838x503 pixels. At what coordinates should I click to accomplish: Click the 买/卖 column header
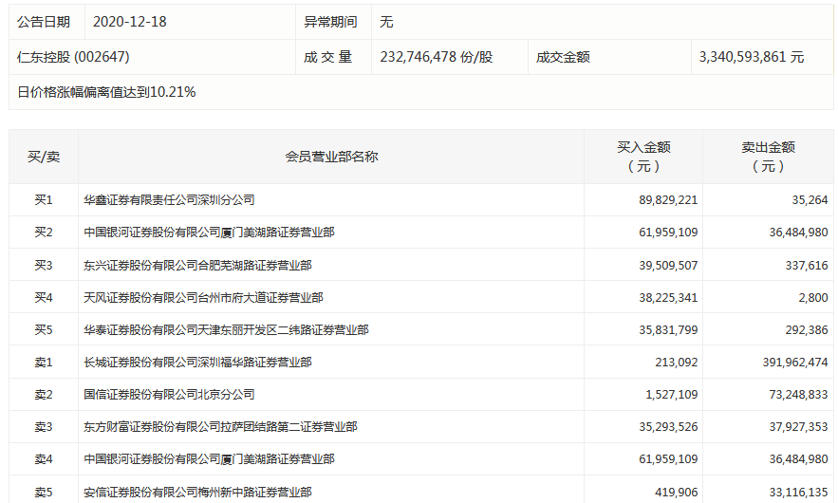tap(44, 157)
